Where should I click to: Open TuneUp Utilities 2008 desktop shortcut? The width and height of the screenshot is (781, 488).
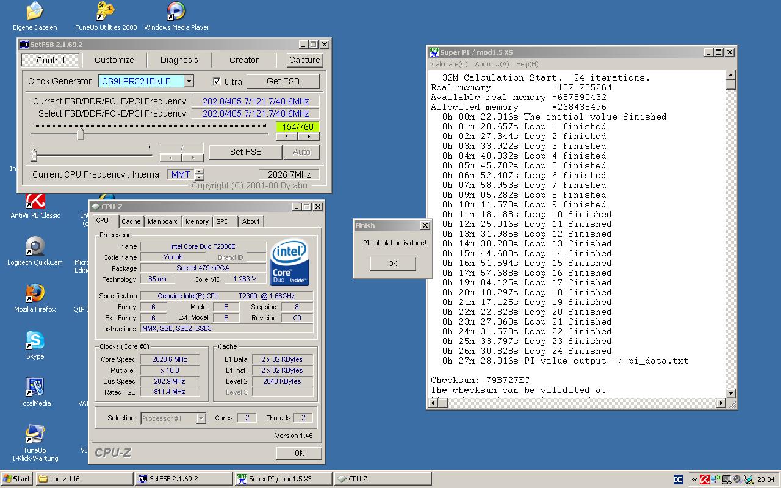[106, 16]
